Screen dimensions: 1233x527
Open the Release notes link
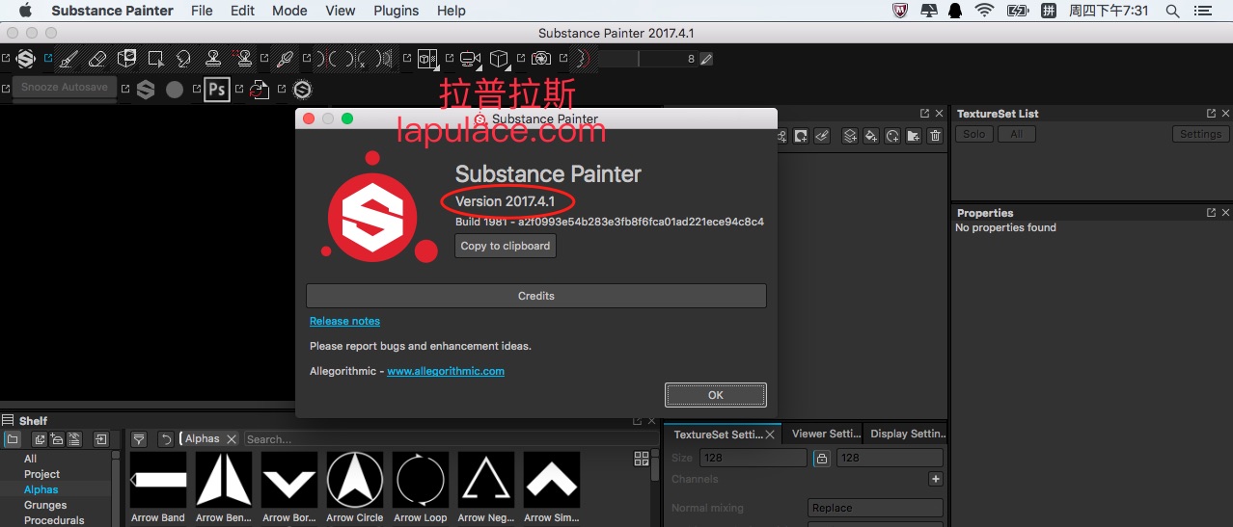pos(344,321)
